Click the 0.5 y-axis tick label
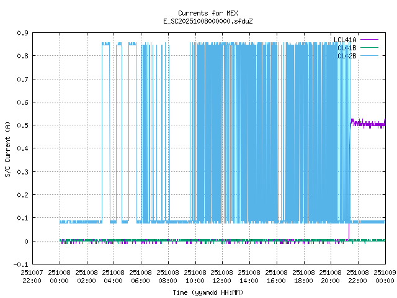The image size is (397, 298). [x=22, y=125]
